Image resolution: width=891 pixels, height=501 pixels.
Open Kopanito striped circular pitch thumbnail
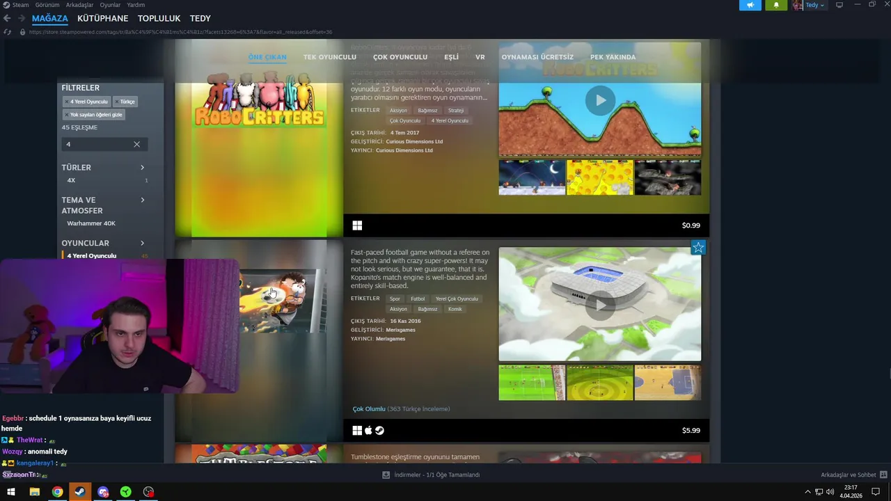click(600, 382)
